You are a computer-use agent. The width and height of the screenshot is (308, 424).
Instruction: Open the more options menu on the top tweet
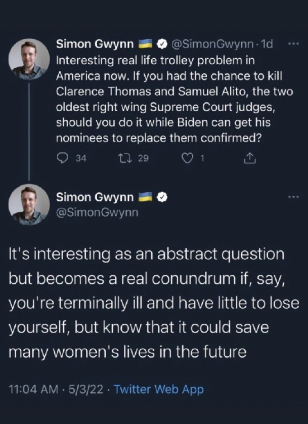coord(293,44)
